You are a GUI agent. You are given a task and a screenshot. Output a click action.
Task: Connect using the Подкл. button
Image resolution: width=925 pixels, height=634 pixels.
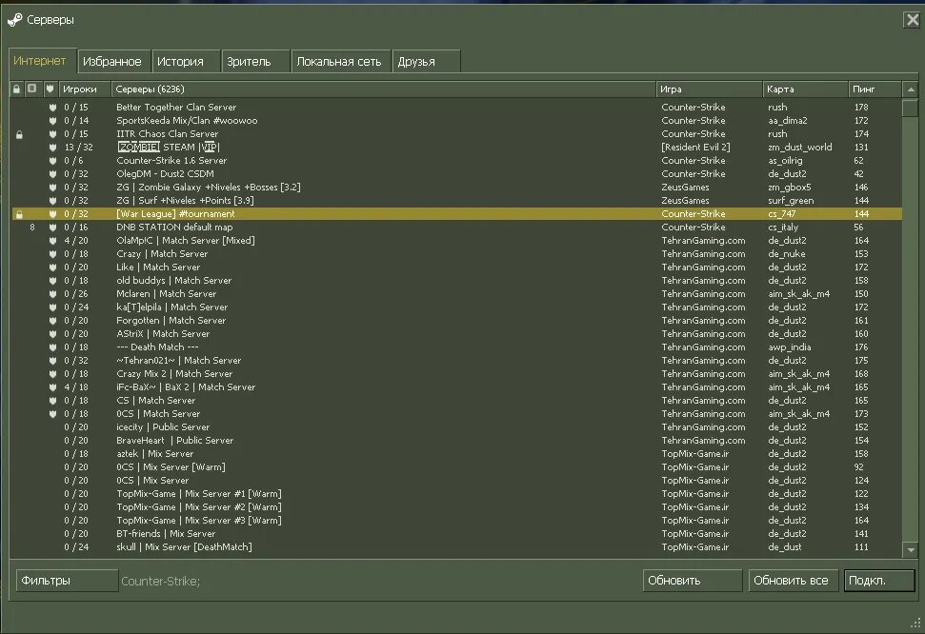[x=879, y=581]
